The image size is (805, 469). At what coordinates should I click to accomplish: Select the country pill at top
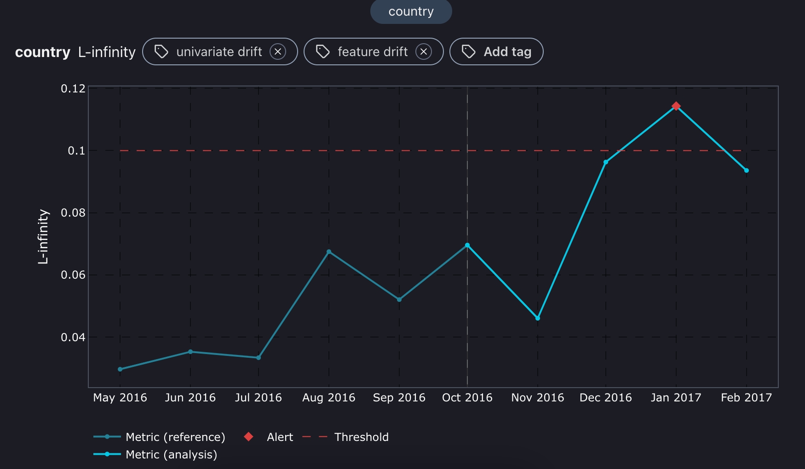pos(411,11)
